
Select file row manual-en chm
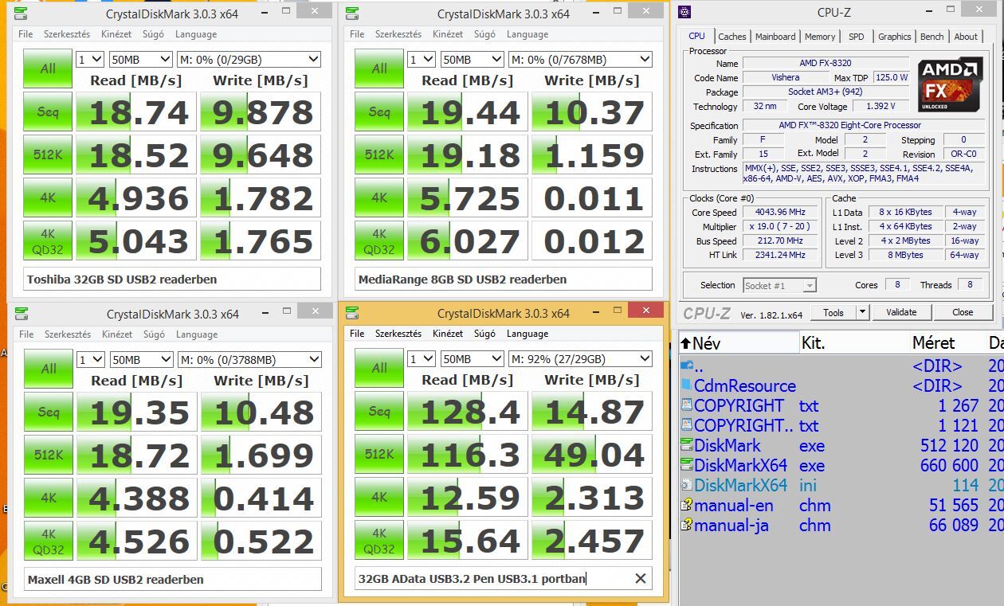click(x=841, y=505)
